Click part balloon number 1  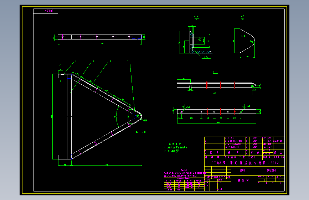click(76, 61)
